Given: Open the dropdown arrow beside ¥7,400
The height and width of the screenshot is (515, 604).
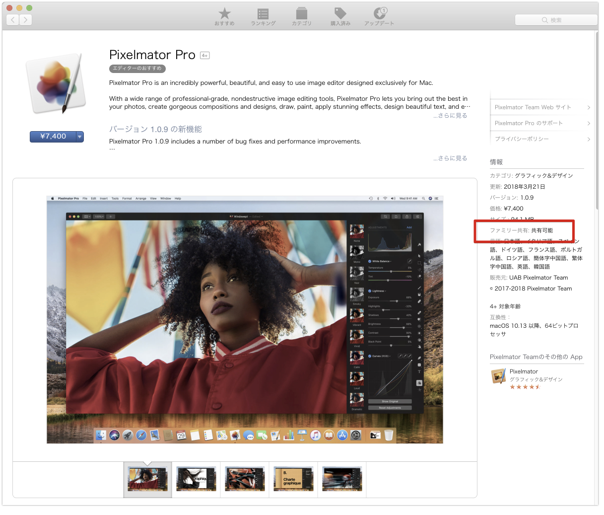Looking at the screenshot, I should pos(80,137).
